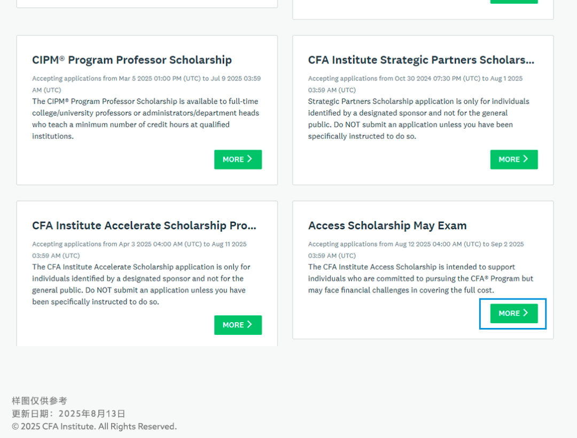Click the update date text dated 2025年8月13日
Image resolution: width=577 pixels, height=438 pixels.
point(68,413)
